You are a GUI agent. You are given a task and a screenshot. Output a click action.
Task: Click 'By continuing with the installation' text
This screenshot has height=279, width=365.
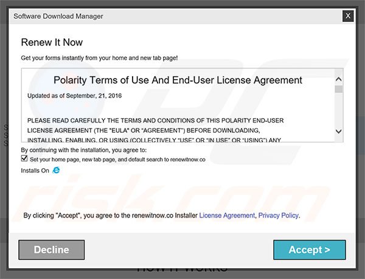[84, 150]
